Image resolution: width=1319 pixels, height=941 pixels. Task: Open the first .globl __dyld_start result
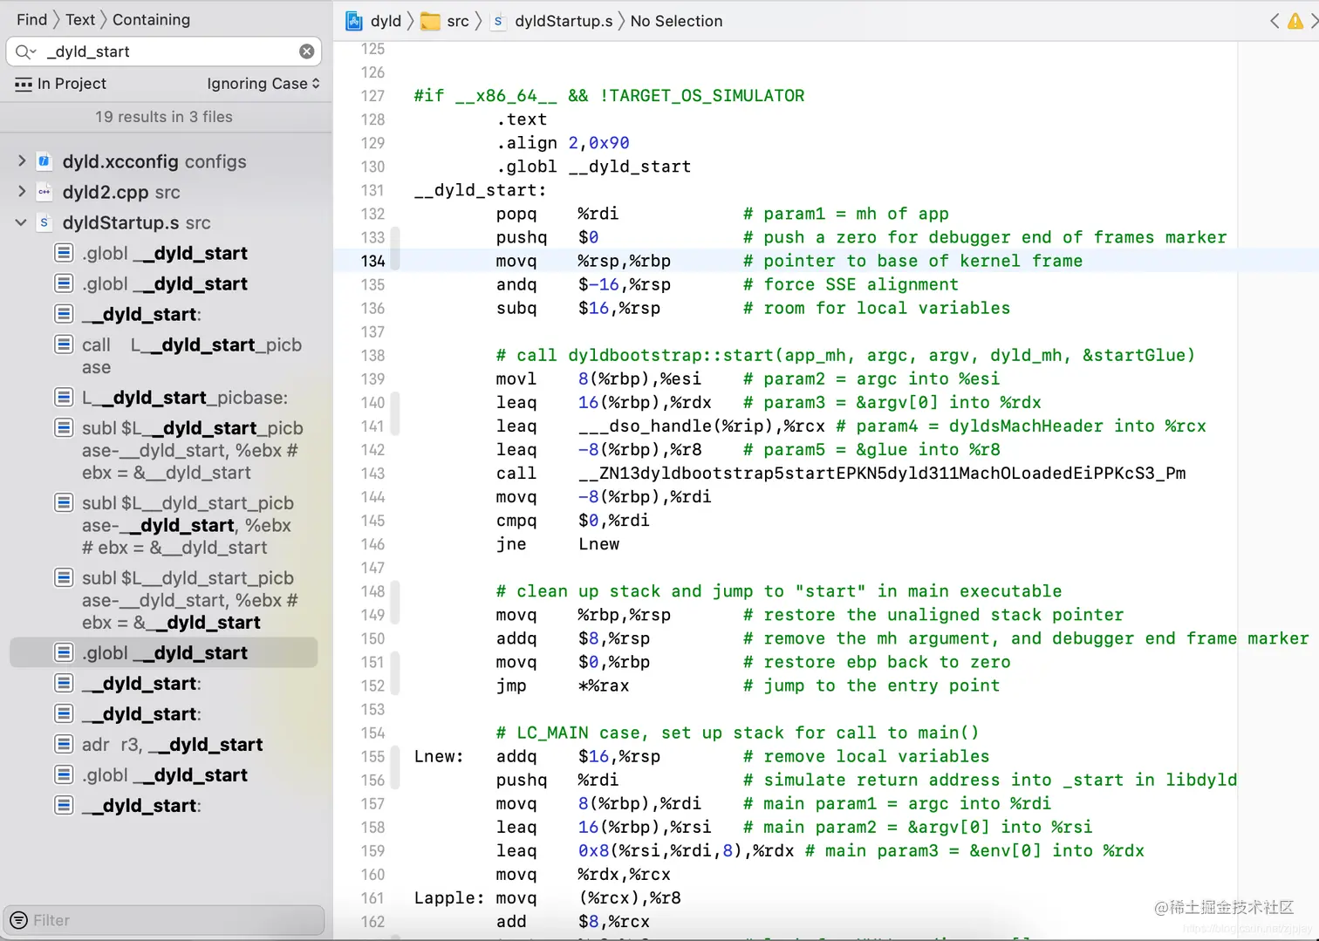164,253
